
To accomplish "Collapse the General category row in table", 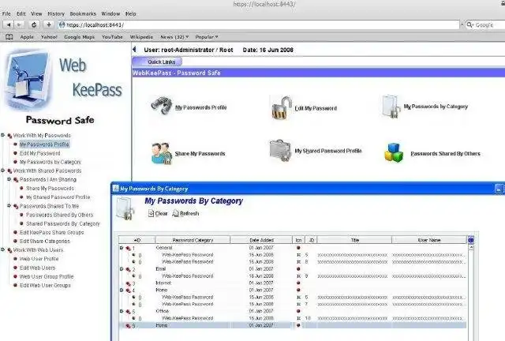I will click(122, 248).
